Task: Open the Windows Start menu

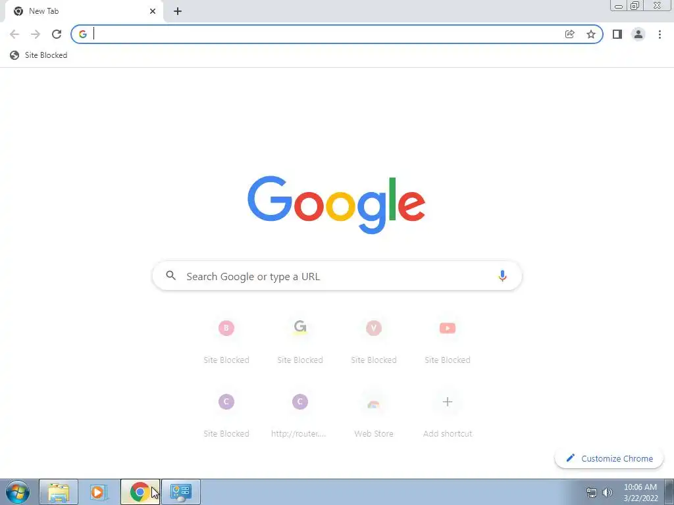Action: pos(18,492)
